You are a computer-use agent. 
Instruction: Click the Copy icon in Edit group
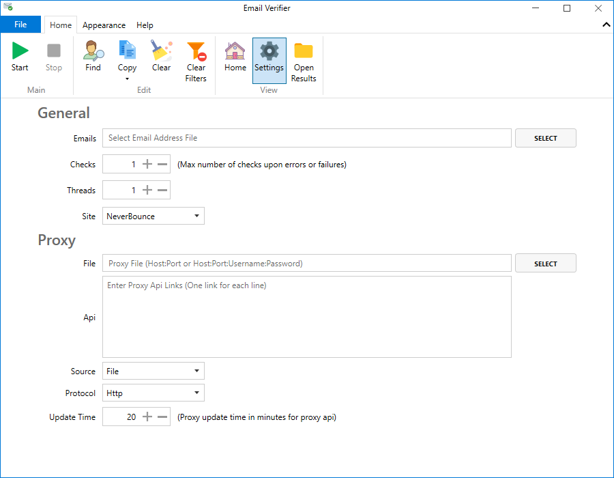tap(127, 51)
